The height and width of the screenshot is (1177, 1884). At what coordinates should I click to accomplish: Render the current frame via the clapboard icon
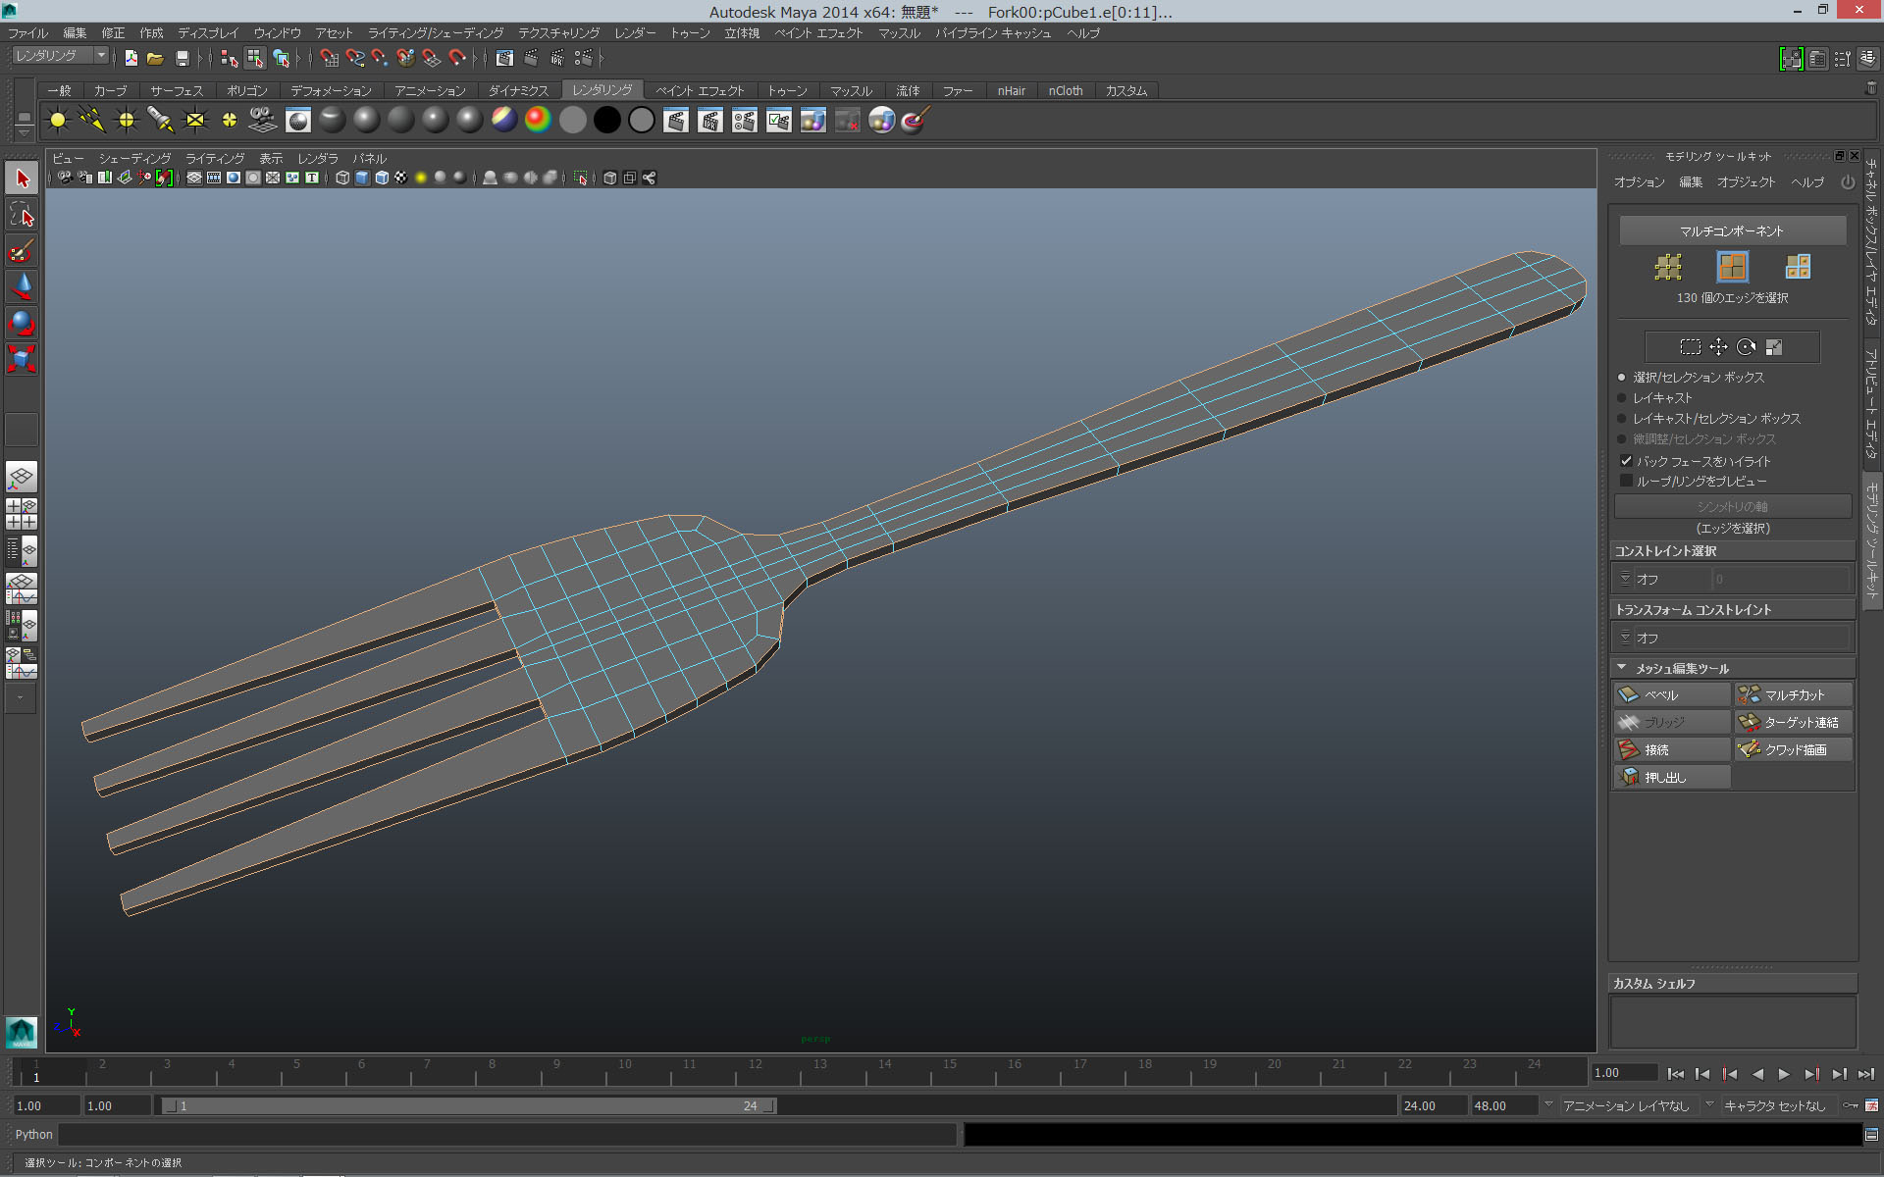[x=676, y=120]
